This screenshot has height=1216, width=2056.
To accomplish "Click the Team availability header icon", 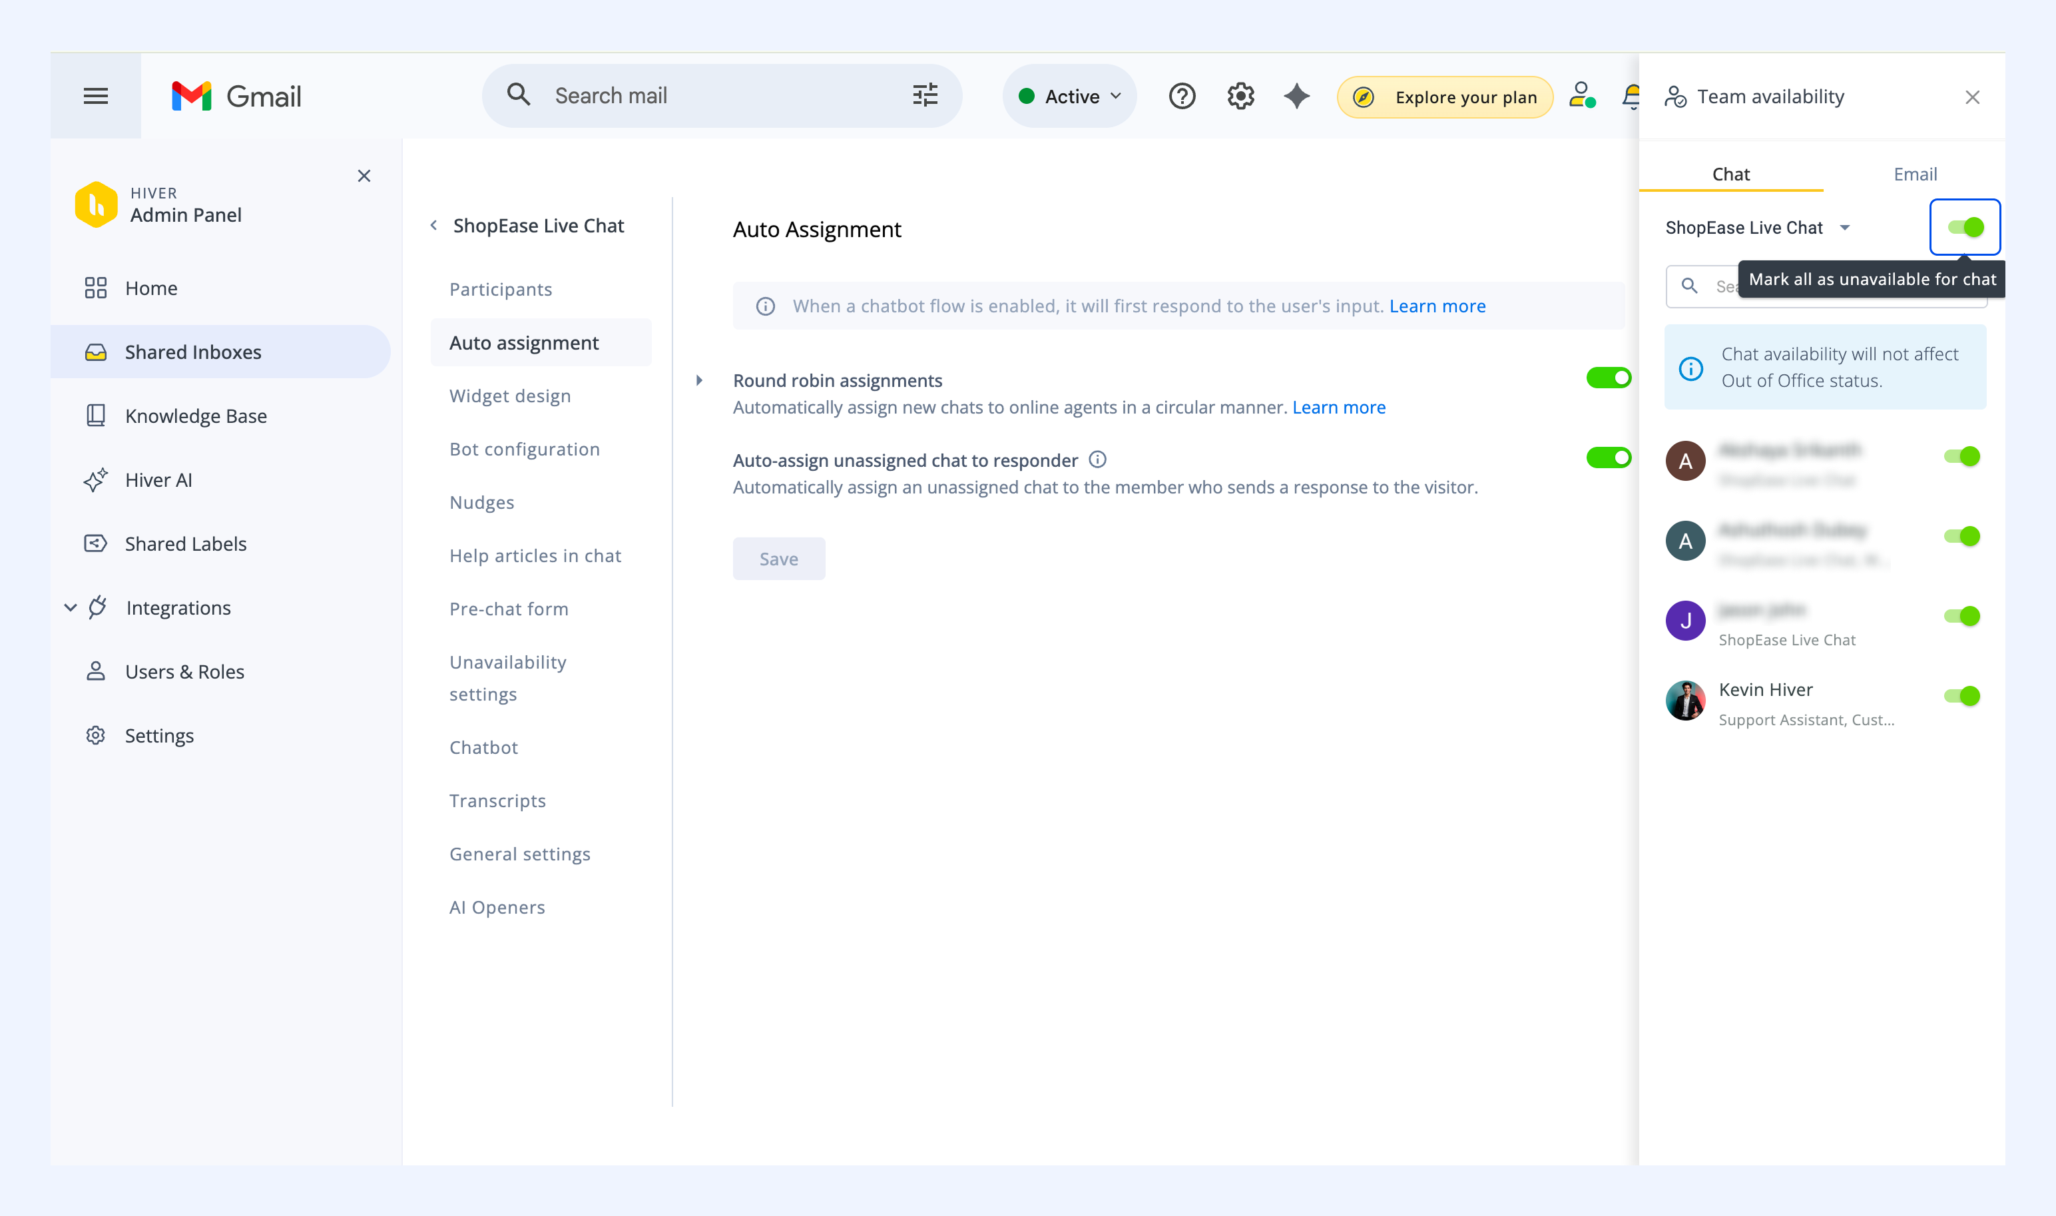I will tap(1675, 97).
